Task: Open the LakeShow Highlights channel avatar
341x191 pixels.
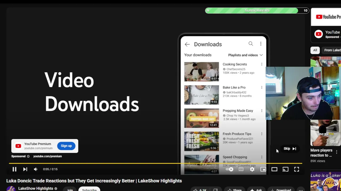Action: coord(11,189)
